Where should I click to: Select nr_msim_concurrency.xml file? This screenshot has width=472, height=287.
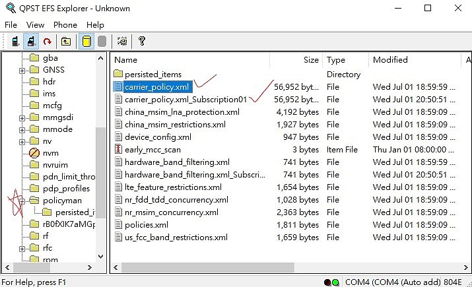tap(171, 212)
